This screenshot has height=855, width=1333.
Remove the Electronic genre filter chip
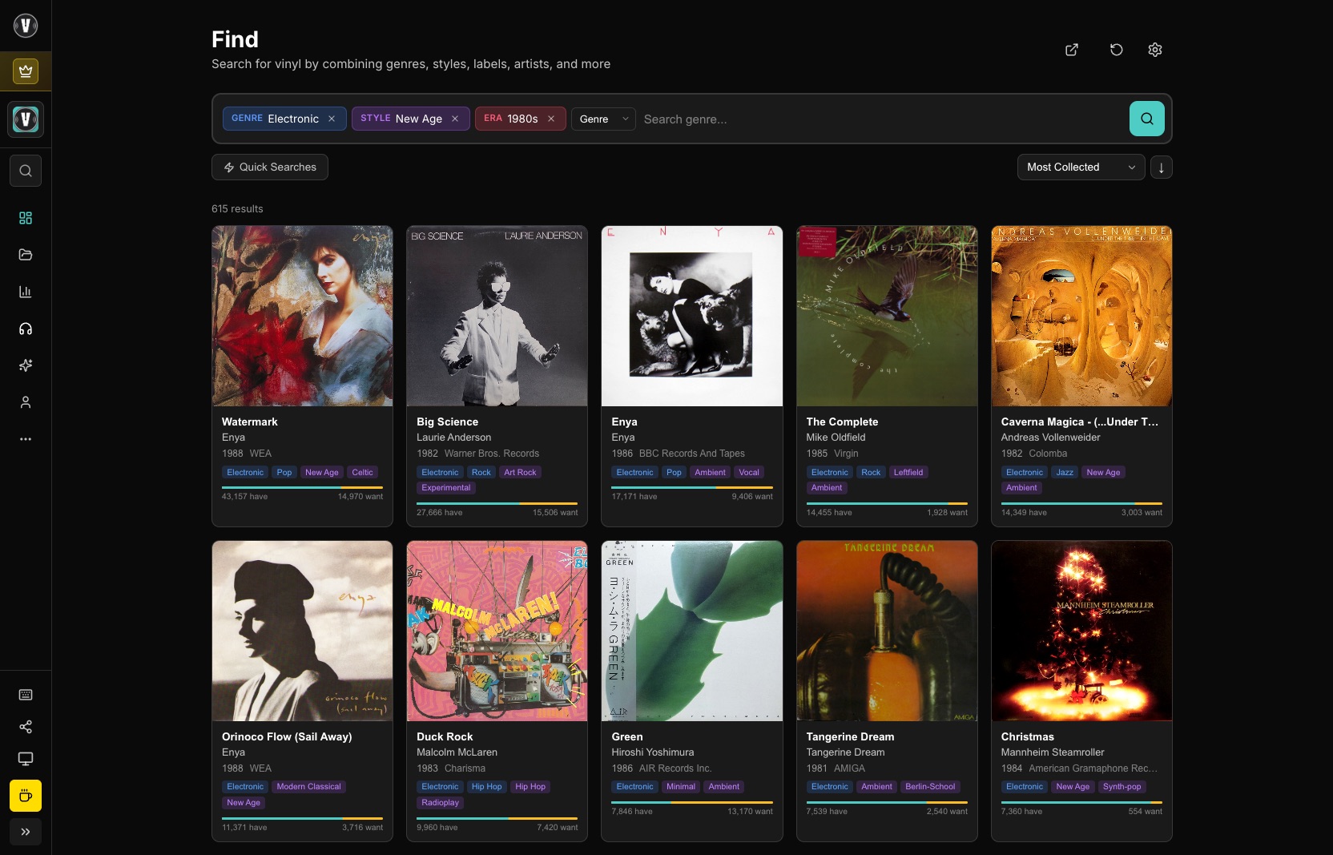tap(332, 119)
